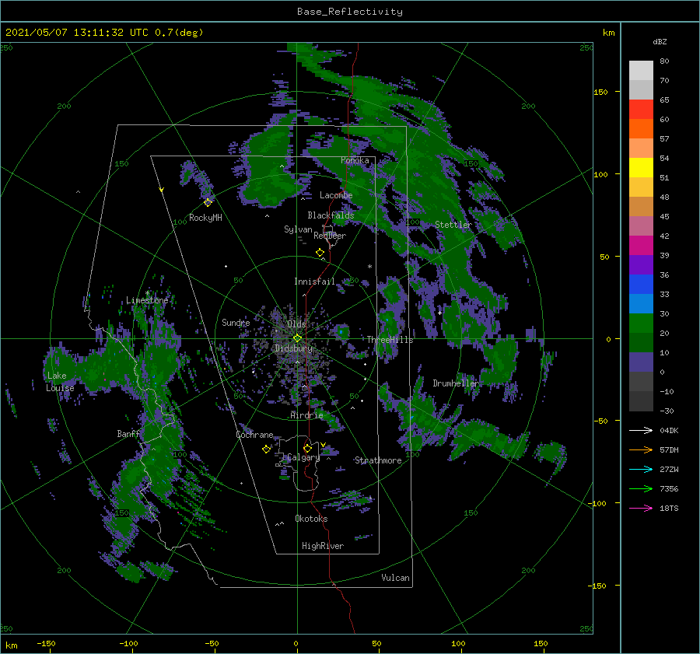Click the -150 tick on bottom km axis
This screenshot has width=700, height=654.
(x=46, y=643)
